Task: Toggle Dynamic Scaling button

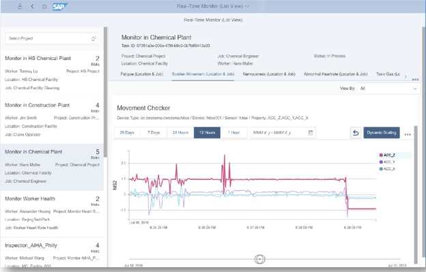Action: (382, 133)
